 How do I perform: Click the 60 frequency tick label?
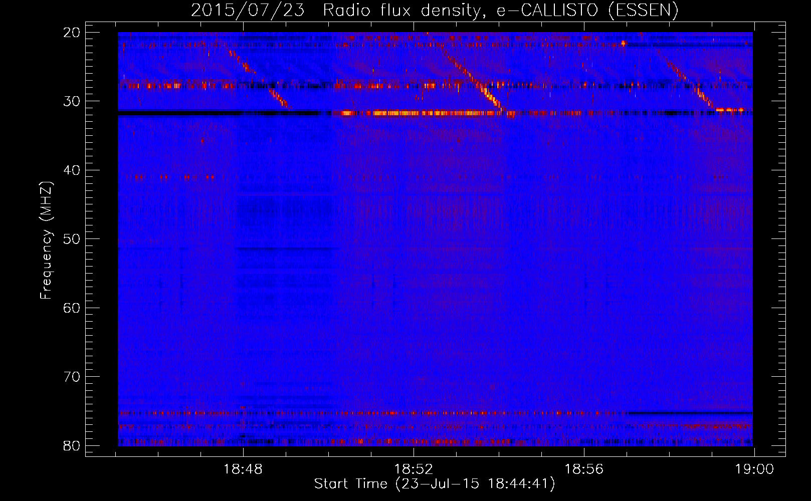pos(72,308)
